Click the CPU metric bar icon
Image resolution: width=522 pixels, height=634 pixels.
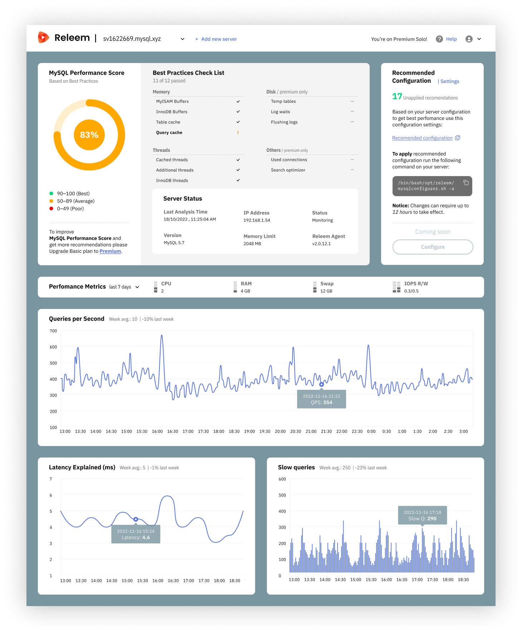coord(156,287)
